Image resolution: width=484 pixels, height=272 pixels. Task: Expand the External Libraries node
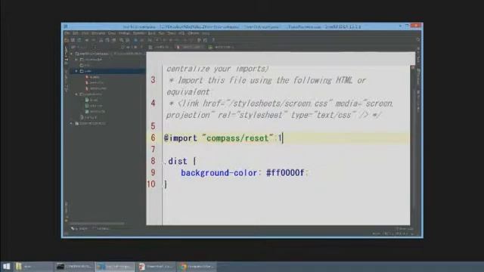72,123
